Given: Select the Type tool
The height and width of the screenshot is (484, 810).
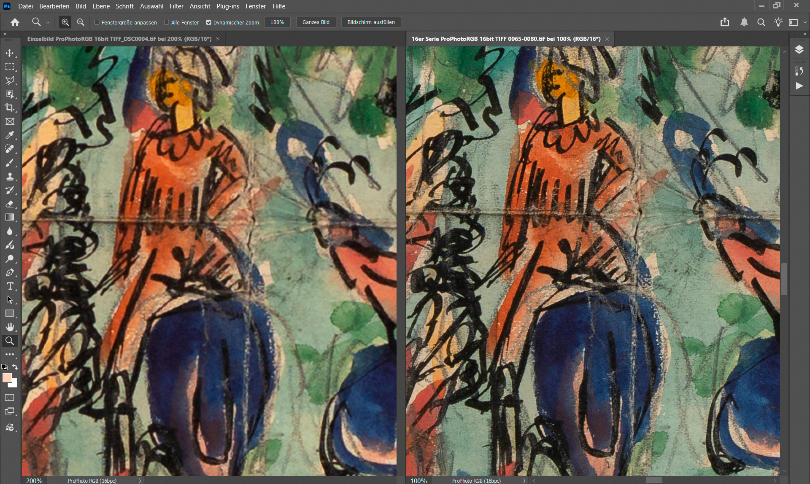Looking at the screenshot, I should (10, 286).
